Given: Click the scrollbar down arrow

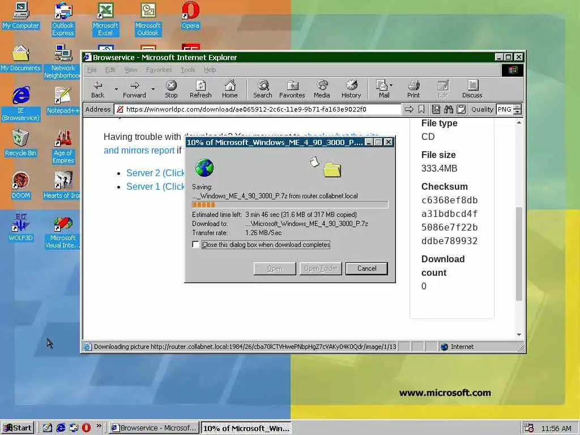Looking at the screenshot, I should [519, 335].
